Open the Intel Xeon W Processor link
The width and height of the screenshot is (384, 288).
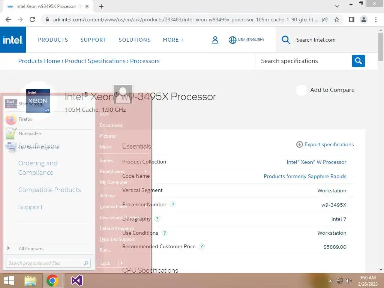coord(316,162)
